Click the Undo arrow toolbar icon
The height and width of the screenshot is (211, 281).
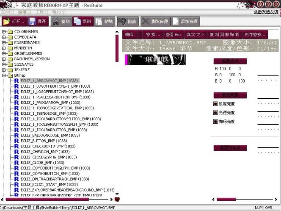tap(122, 21)
